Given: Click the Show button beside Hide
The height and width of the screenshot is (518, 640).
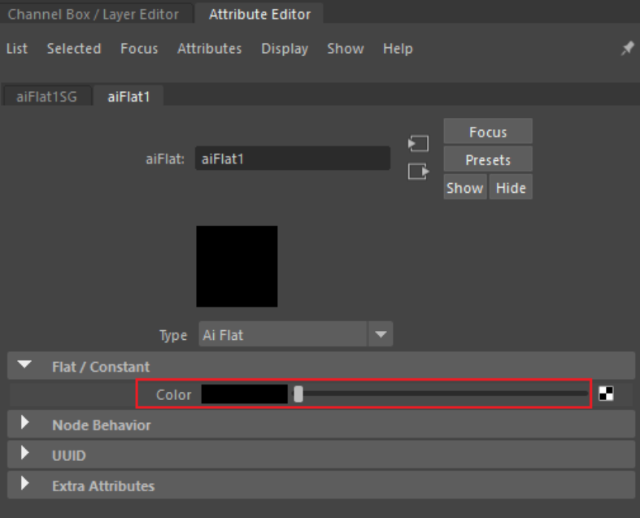Looking at the screenshot, I should 465,187.
